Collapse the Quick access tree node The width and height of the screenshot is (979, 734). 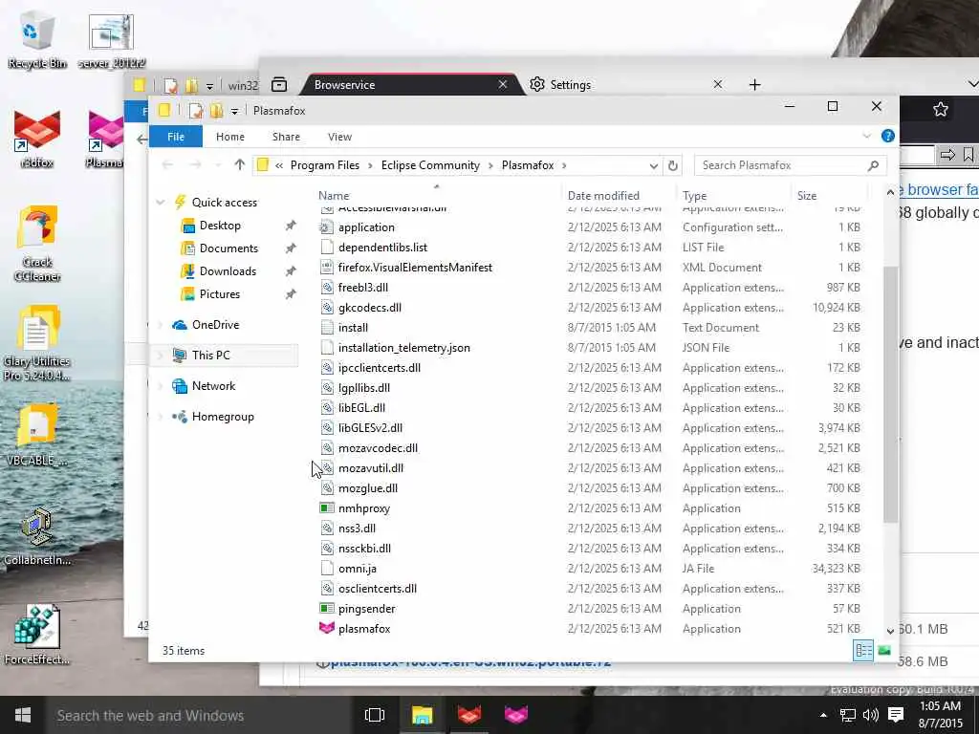click(161, 203)
